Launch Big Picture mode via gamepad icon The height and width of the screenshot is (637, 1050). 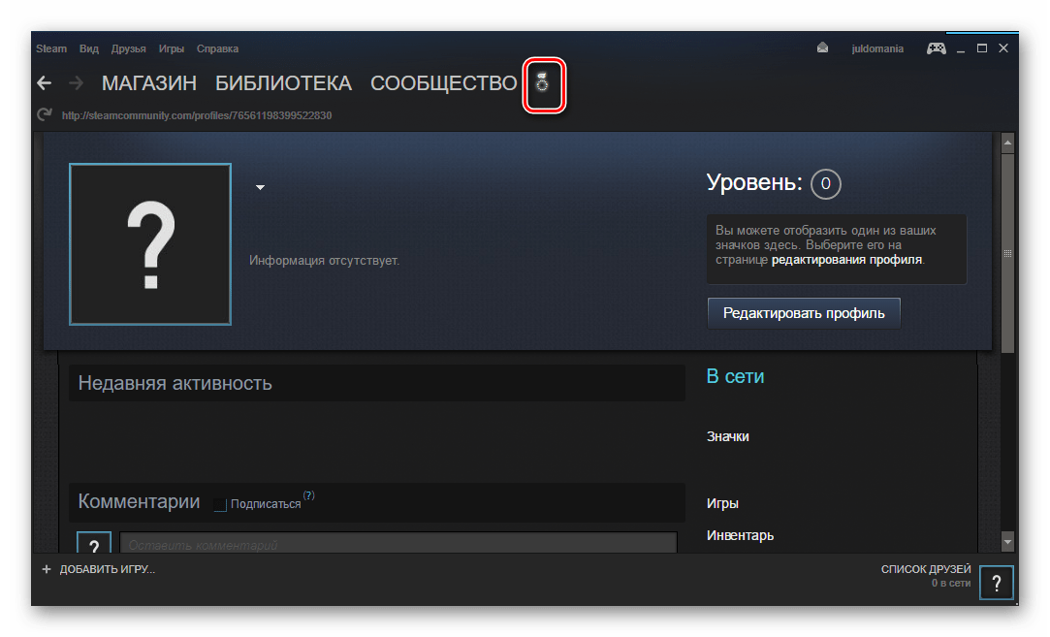[x=937, y=48]
